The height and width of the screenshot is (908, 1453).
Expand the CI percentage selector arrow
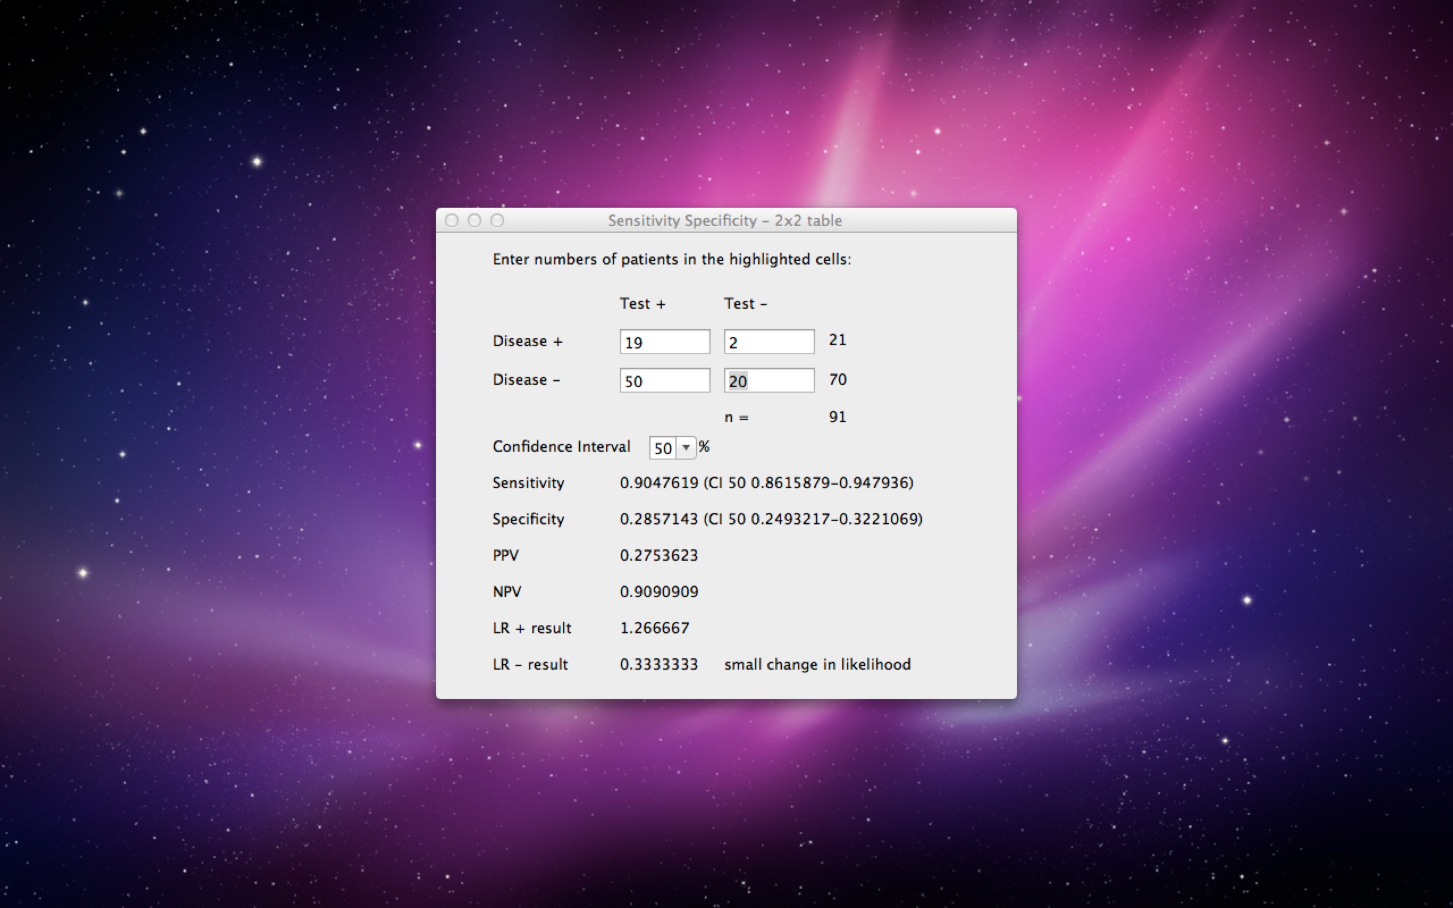pos(686,448)
